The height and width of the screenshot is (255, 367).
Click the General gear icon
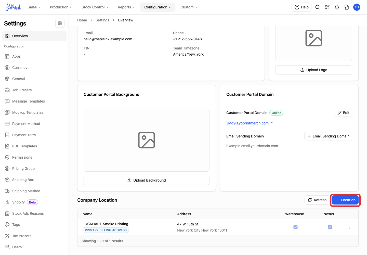click(7, 79)
